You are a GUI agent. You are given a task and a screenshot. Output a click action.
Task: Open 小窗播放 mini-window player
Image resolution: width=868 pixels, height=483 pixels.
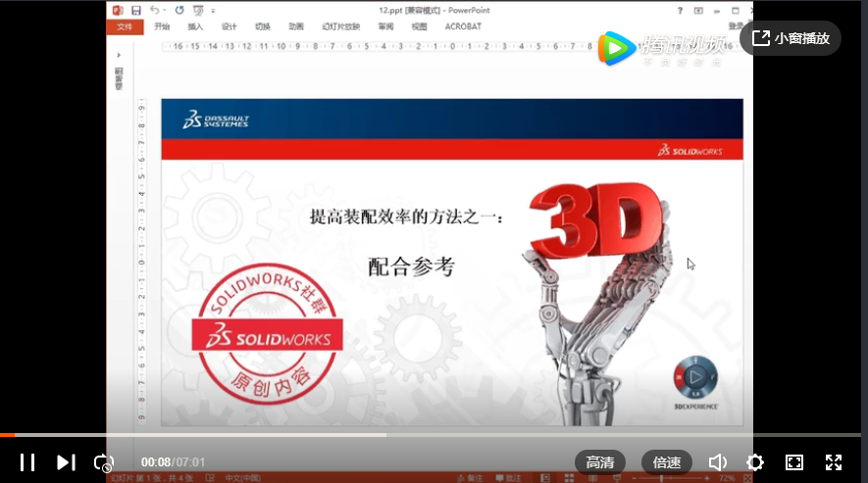pyautogui.click(x=791, y=38)
